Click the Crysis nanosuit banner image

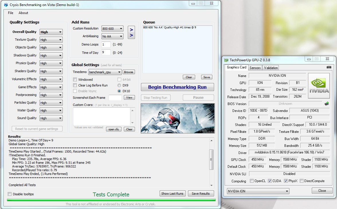click(x=178, y=118)
